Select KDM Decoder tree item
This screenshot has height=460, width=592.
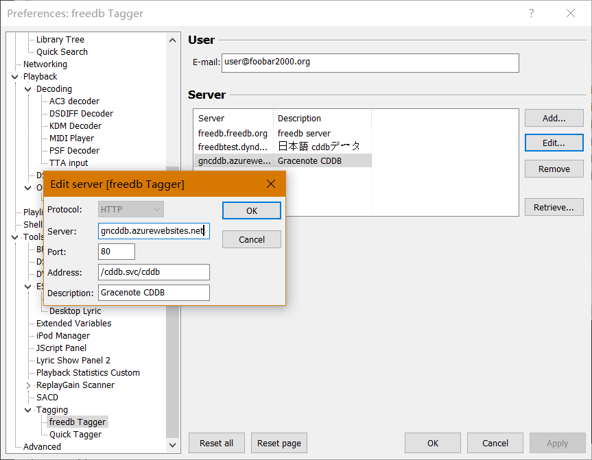pos(75,126)
